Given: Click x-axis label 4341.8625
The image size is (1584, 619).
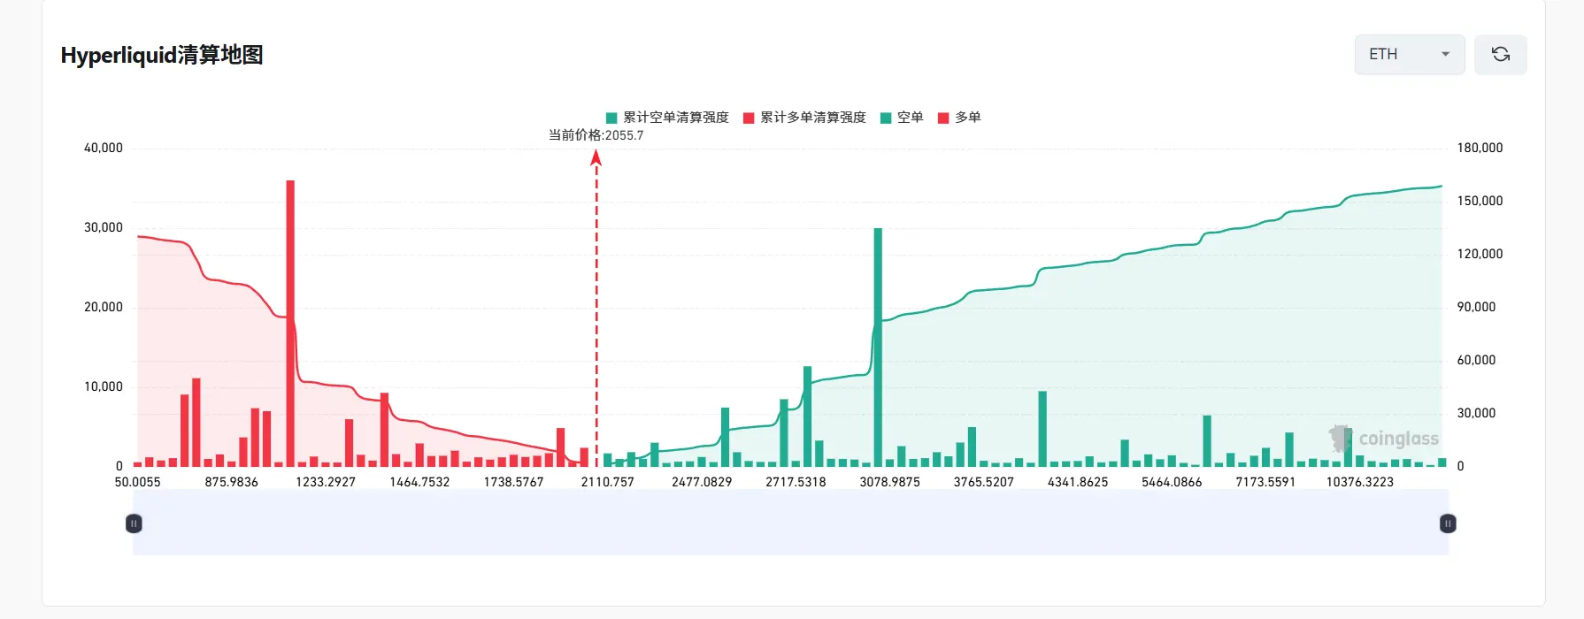Looking at the screenshot, I should (1078, 482).
